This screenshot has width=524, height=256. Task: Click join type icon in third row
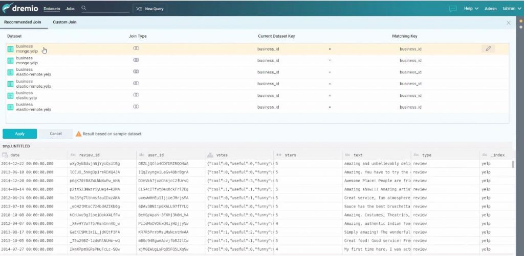(x=136, y=72)
